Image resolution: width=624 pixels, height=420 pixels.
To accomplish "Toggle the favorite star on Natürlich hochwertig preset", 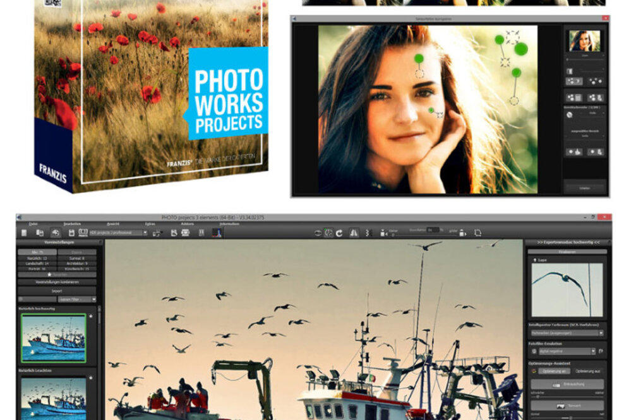I will (x=92, y=316).
